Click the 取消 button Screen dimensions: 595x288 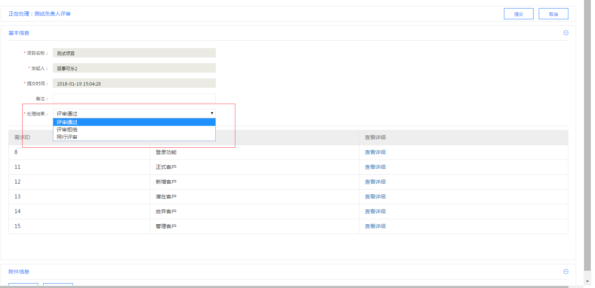[x=553, y=14]
